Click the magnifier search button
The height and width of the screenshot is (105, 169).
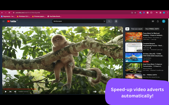coord(109,21)
